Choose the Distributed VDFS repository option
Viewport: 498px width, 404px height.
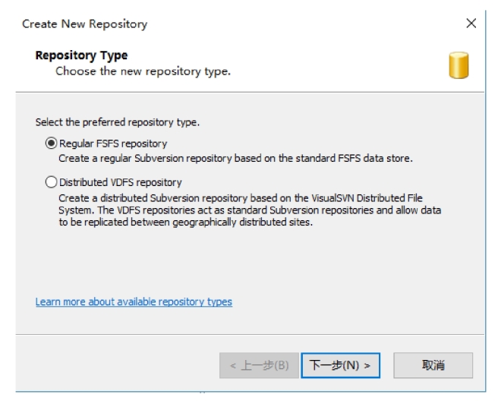pos(51,182)
